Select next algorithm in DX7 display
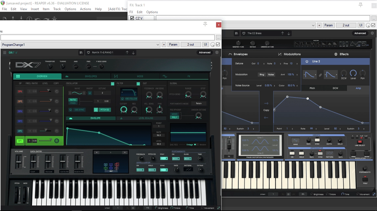Screen dimensions: 377x211 (x=125, y=152)
